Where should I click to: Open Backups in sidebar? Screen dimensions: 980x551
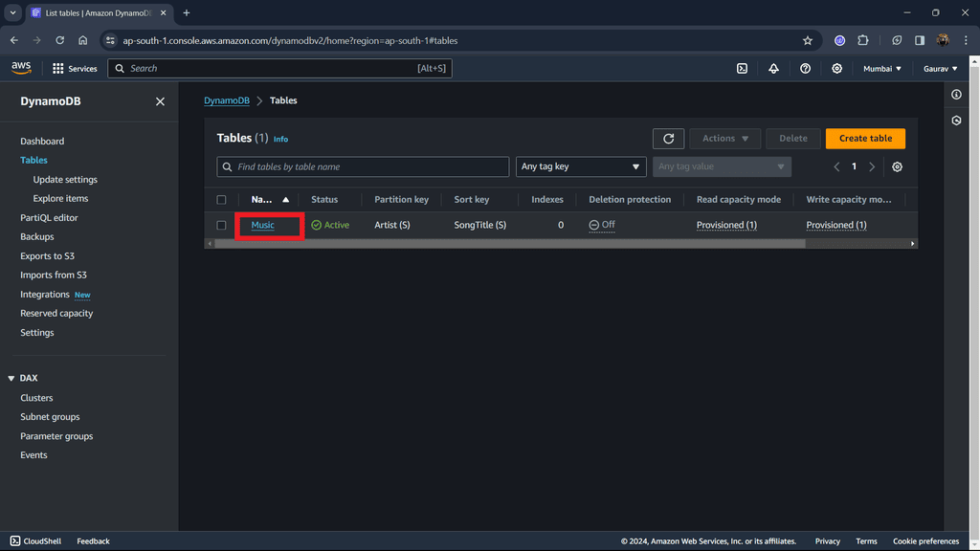[x=37, y=237]
